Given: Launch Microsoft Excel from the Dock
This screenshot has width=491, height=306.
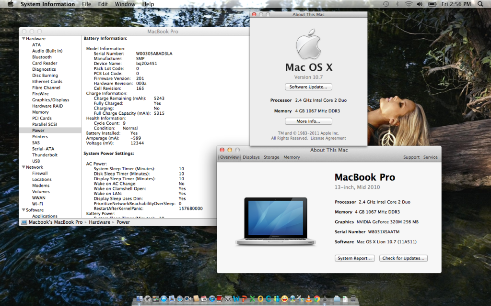Looking at the screenshot, I should click(x=252, y=299).
